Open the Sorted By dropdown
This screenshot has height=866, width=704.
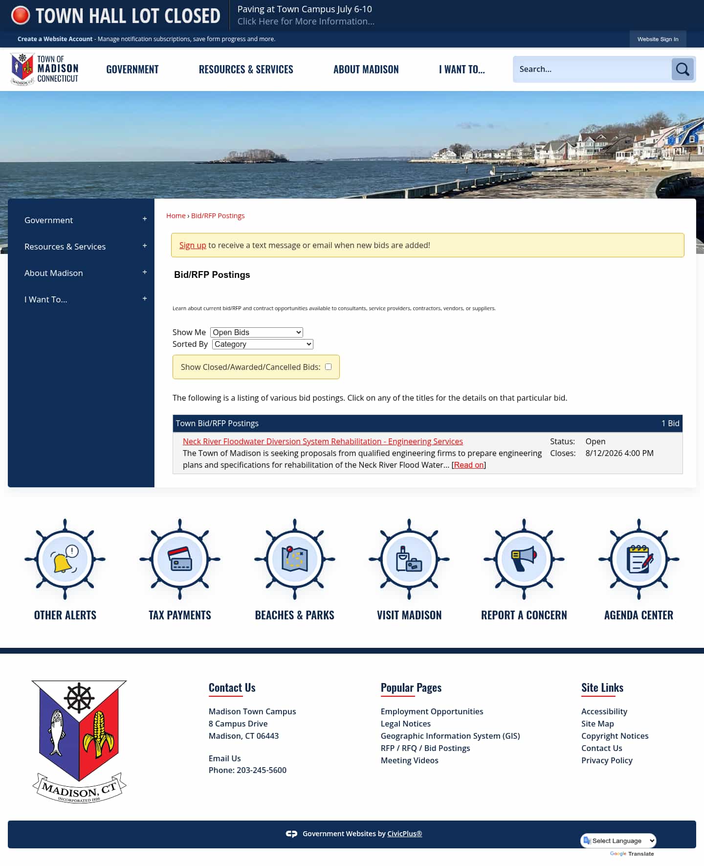click(263, 344)
